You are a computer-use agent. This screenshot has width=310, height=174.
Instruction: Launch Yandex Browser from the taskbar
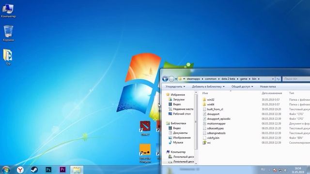click(x=20, y=170)
